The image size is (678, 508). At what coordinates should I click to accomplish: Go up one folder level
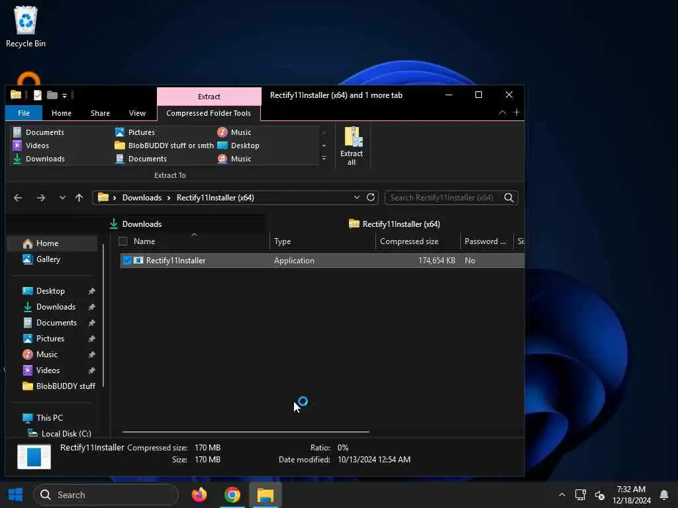point(79,198)
